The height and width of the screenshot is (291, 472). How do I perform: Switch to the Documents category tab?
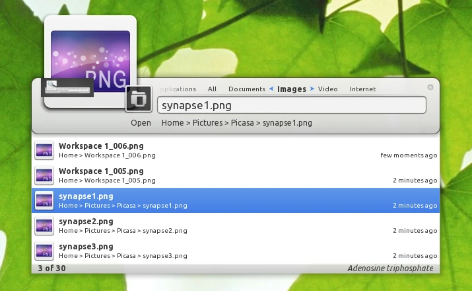click(x=247, y=89)
